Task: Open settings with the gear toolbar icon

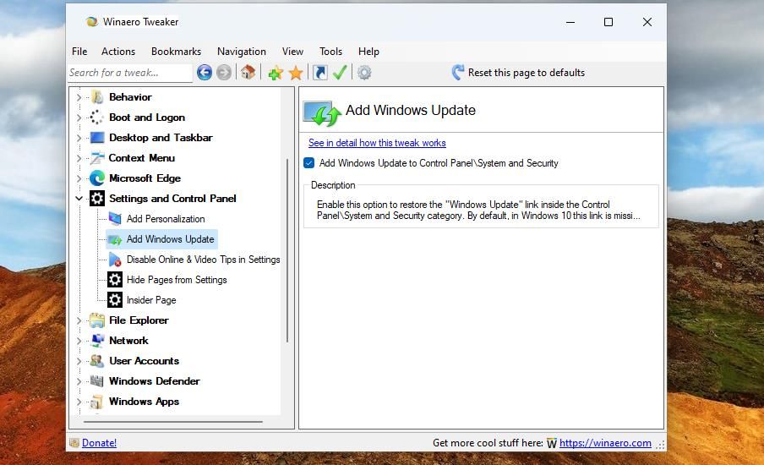Action: click(x=364, y=73)
